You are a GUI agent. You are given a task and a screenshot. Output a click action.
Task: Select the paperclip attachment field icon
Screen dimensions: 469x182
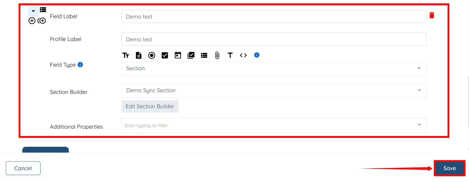217,55
